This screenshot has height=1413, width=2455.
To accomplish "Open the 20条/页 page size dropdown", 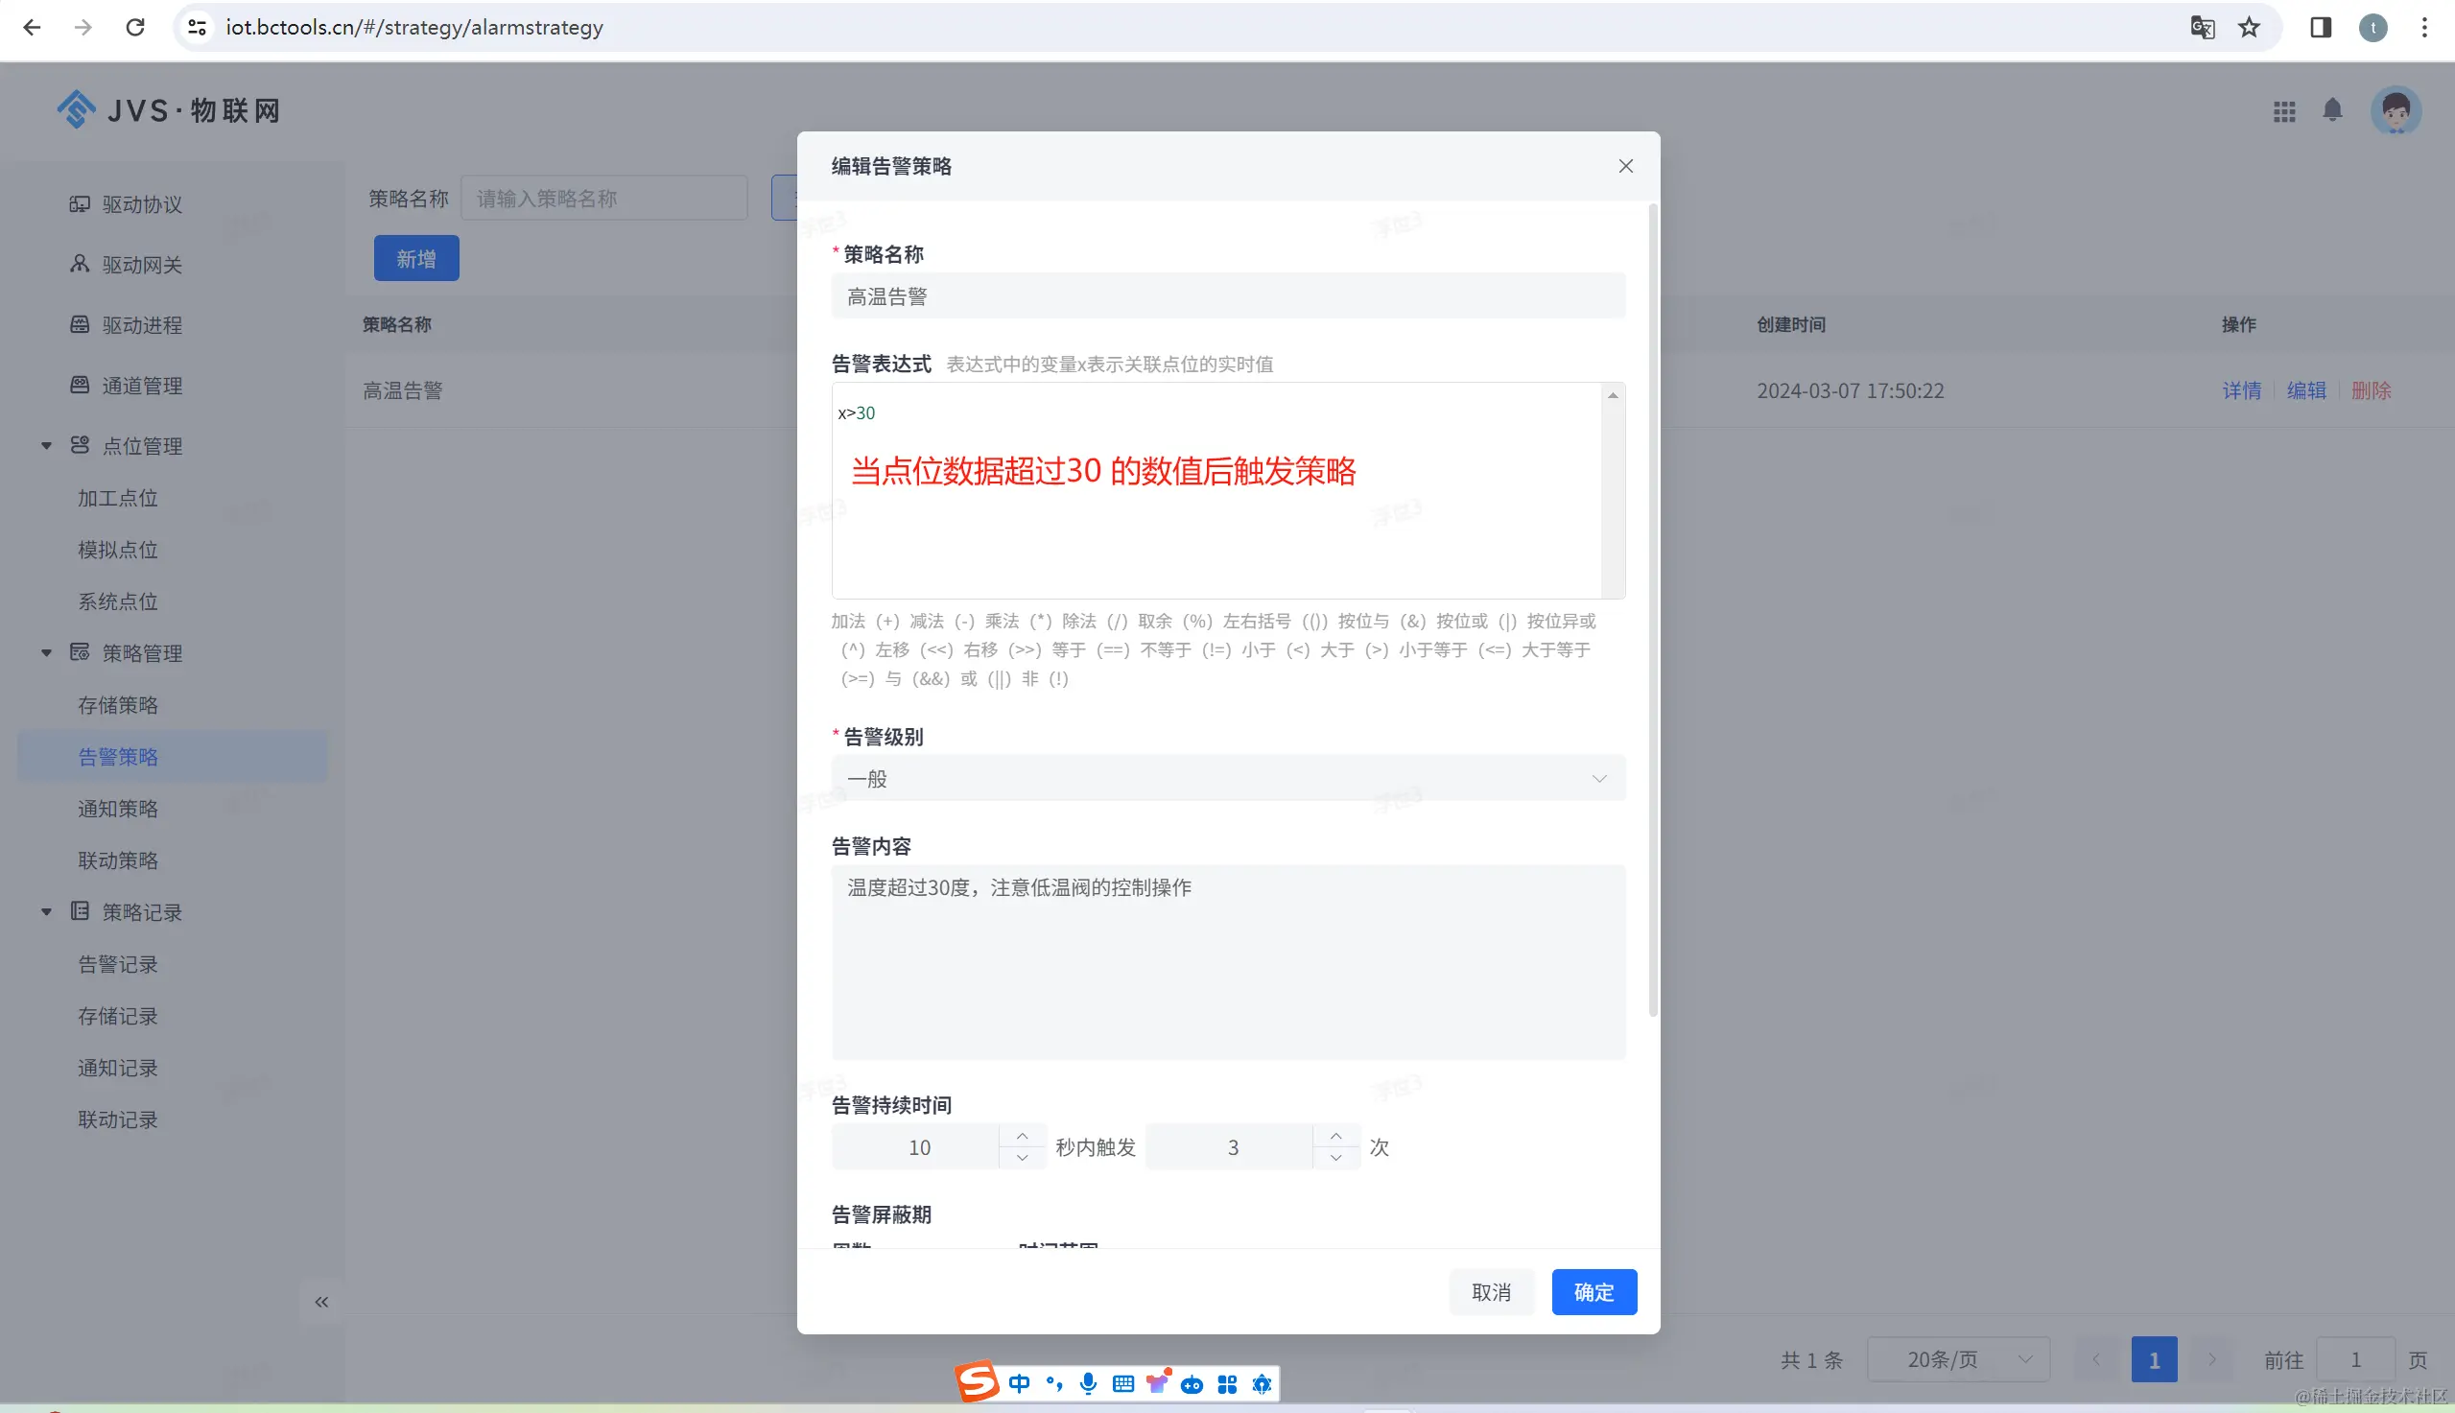I will (1957, 1359).
